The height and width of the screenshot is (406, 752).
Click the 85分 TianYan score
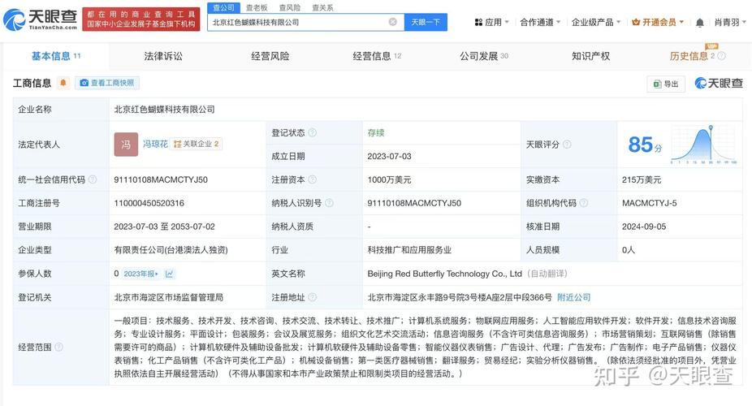pos(645,145)
